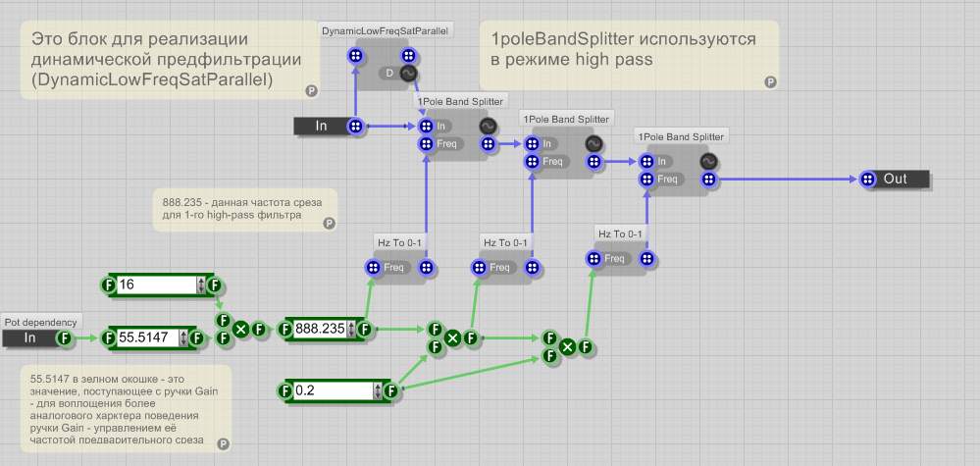Select the Pot dependency label
980x466 pixels.
pyautogui.click(x=40, y=322)
